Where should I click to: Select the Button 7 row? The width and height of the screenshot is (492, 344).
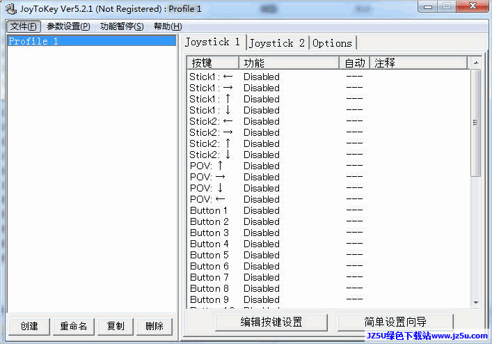pos(328,277)
